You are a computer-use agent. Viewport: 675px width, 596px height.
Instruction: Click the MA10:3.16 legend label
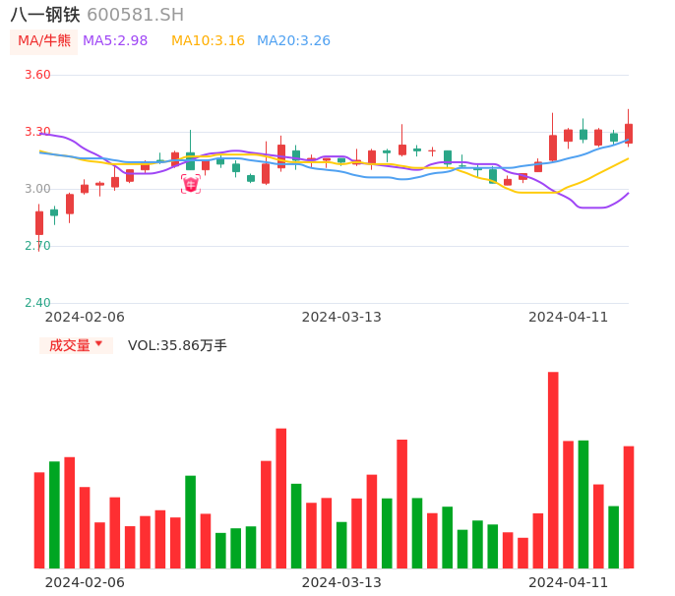pos(208,41)
